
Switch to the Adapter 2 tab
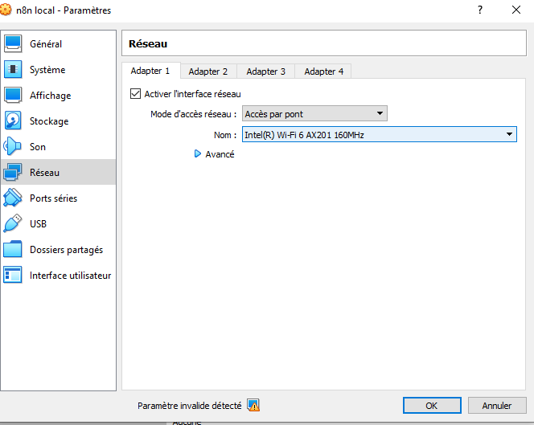click(208, 72)
